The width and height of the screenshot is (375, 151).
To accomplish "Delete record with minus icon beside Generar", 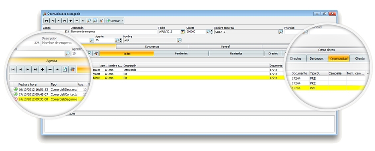I will [77, 21].
